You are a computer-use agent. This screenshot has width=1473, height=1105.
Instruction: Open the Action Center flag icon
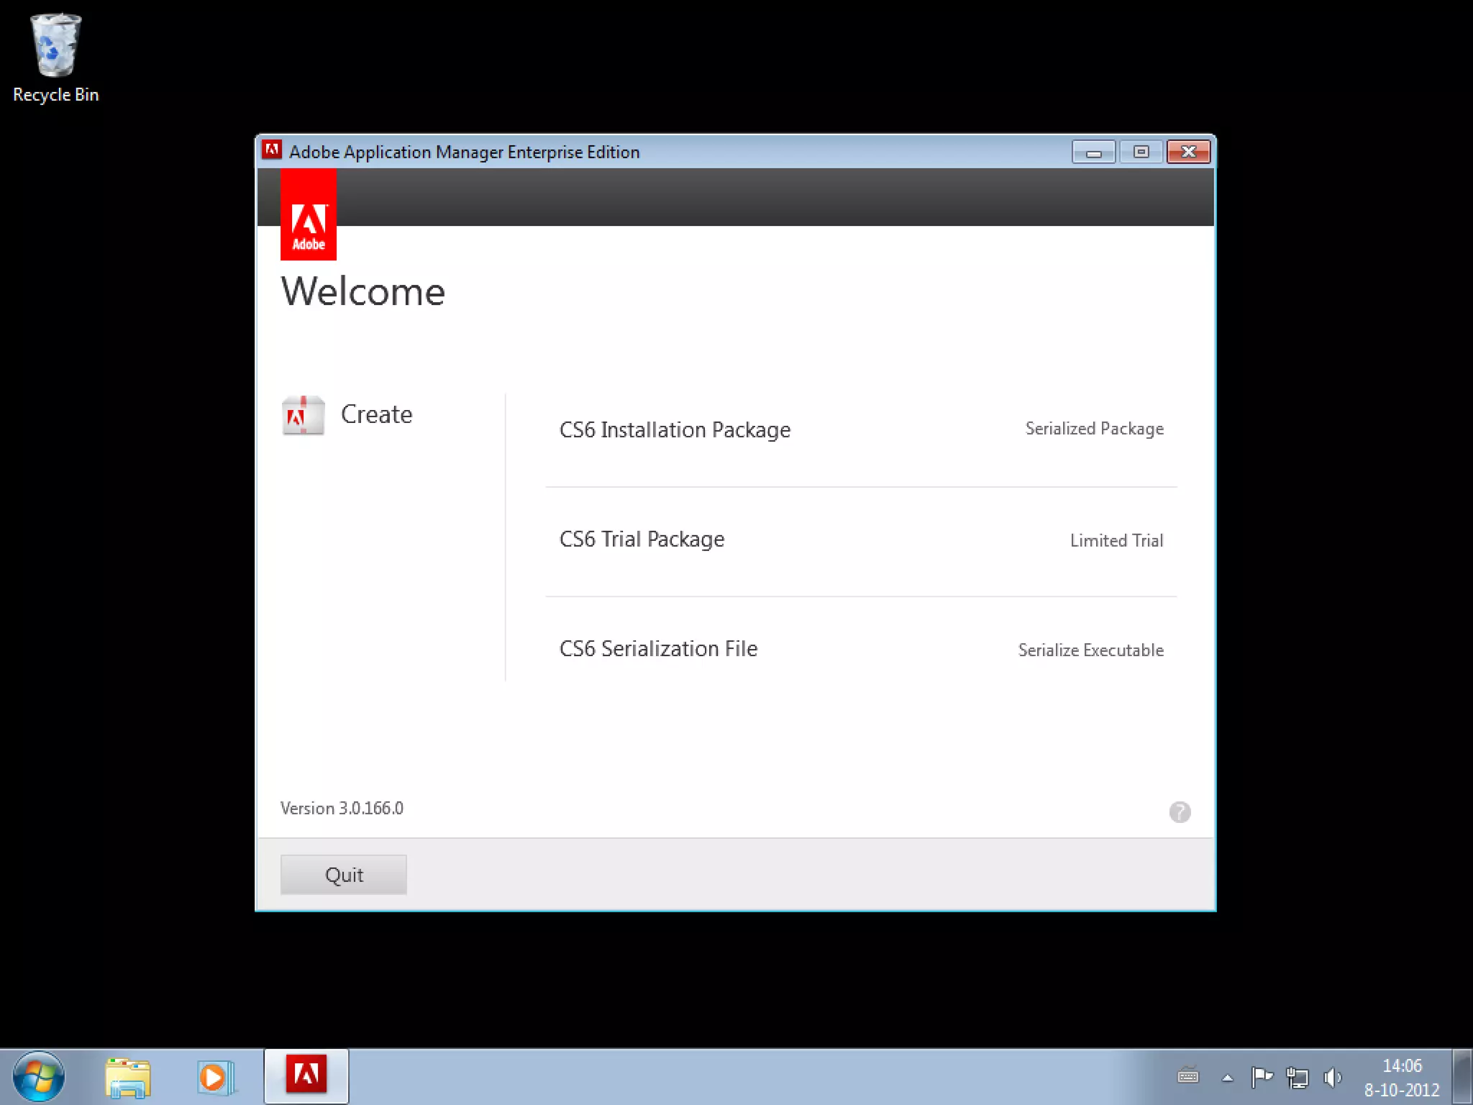coord(1262,1076)
